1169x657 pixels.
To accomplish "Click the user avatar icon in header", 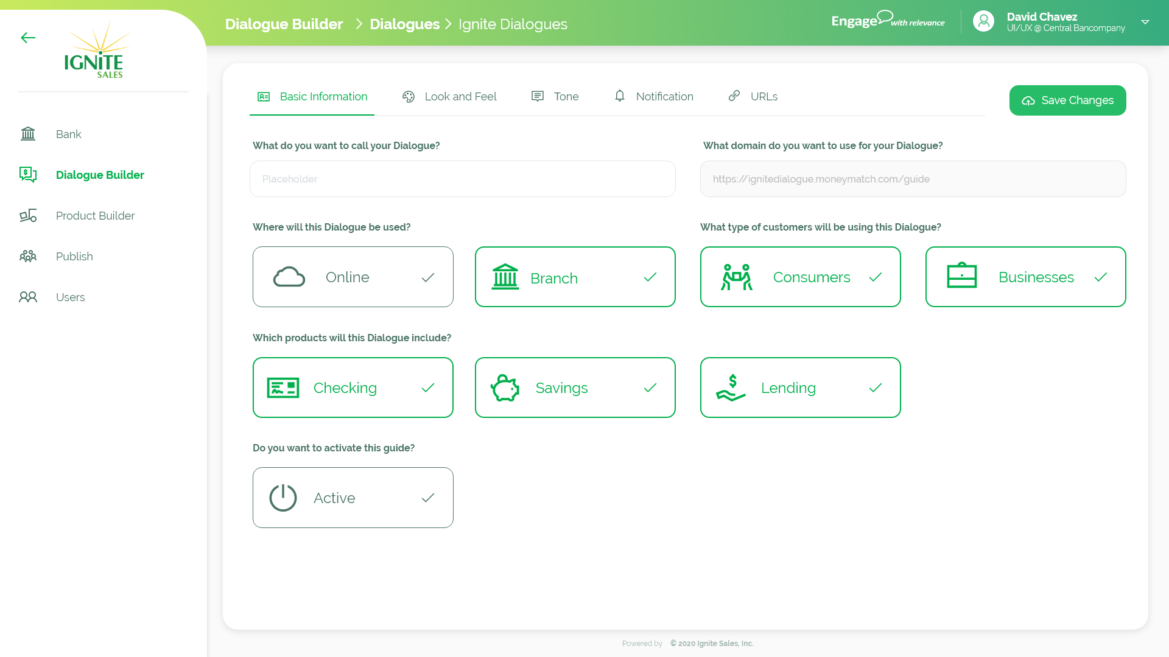I will (983, 22).
